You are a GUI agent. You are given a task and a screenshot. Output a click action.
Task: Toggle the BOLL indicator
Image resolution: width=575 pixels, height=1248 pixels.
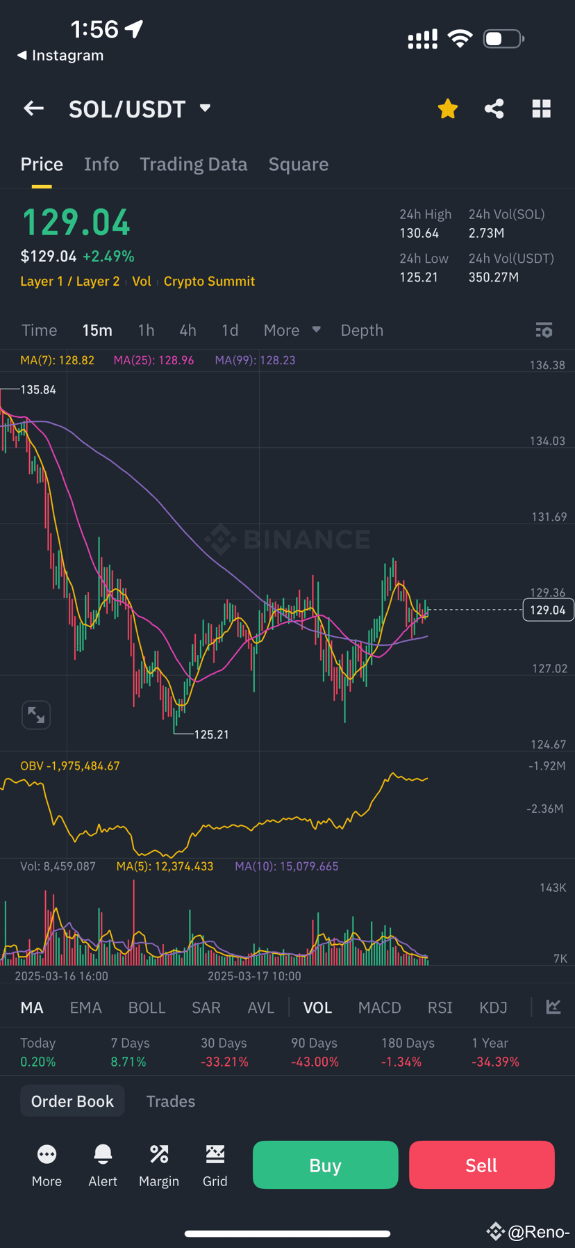coord(147,1007)
